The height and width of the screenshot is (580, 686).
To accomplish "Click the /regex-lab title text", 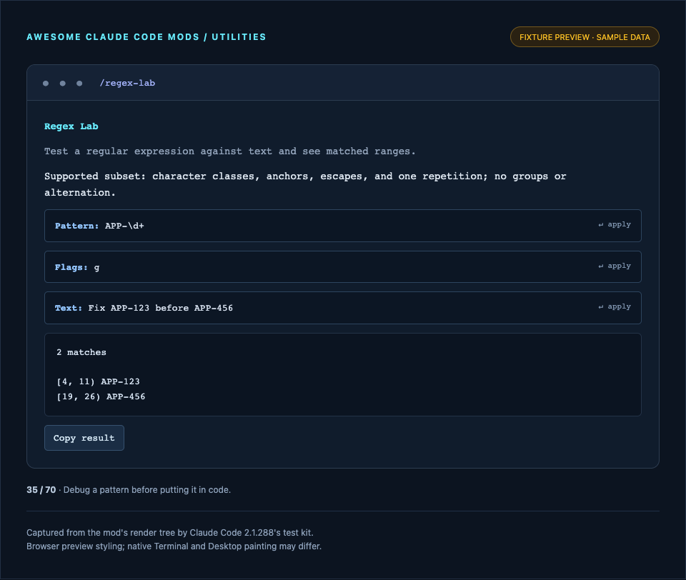I will click(127, 83).
